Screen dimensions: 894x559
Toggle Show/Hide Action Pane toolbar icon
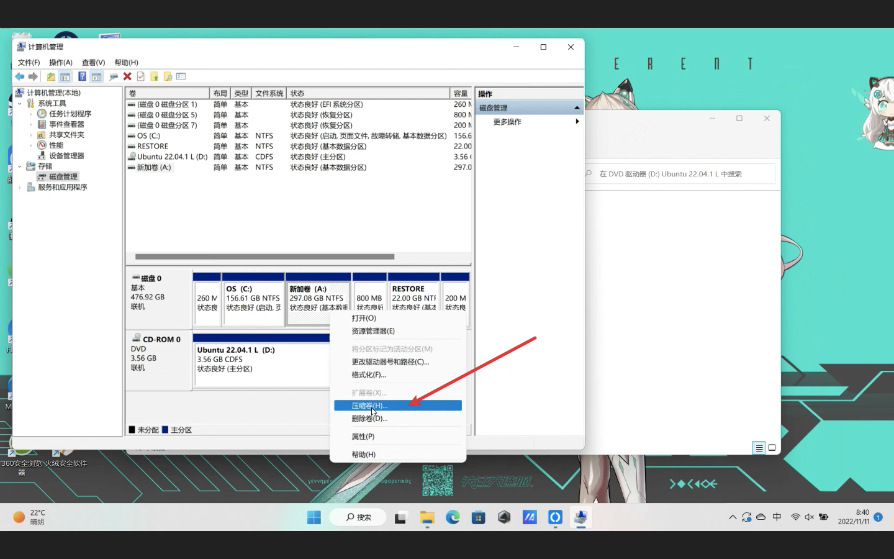(96, 76)
